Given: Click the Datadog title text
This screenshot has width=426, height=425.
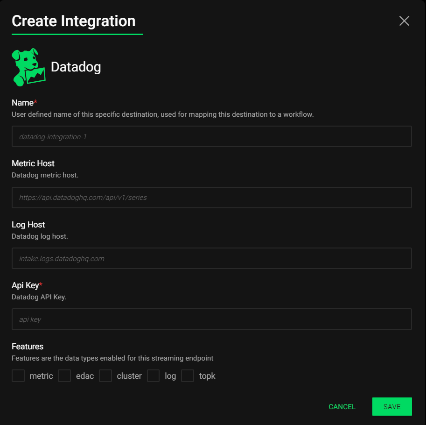Looking at the screenshot, I should [x=76, y=67].
